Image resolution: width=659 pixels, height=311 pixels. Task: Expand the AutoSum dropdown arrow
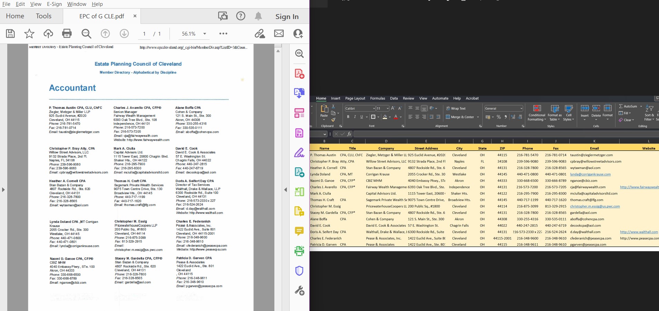click(x=641, y=106)
